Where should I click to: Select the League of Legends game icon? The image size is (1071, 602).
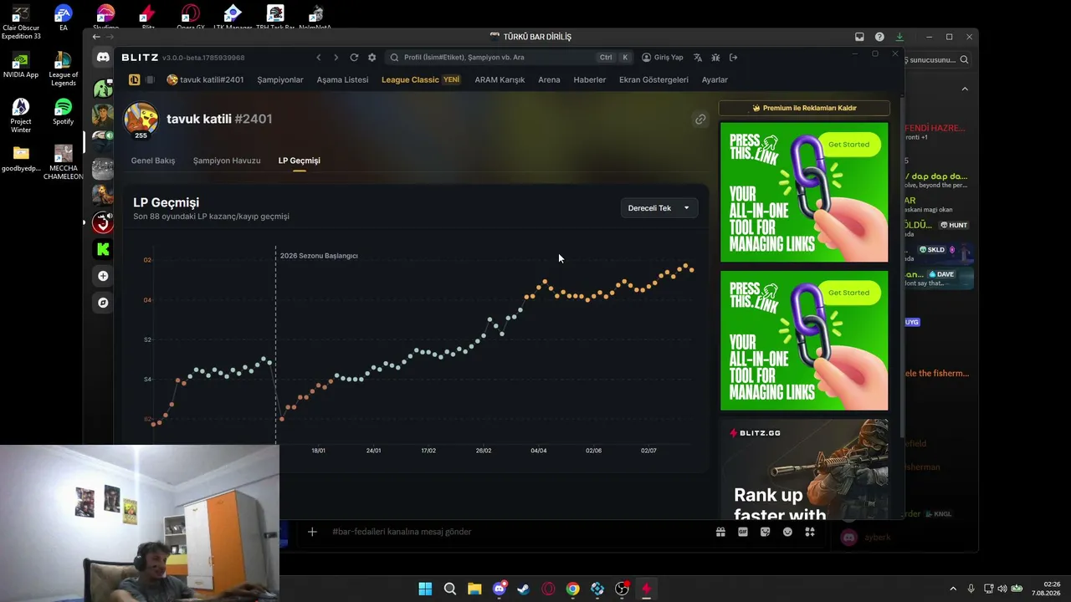point(134,79)
